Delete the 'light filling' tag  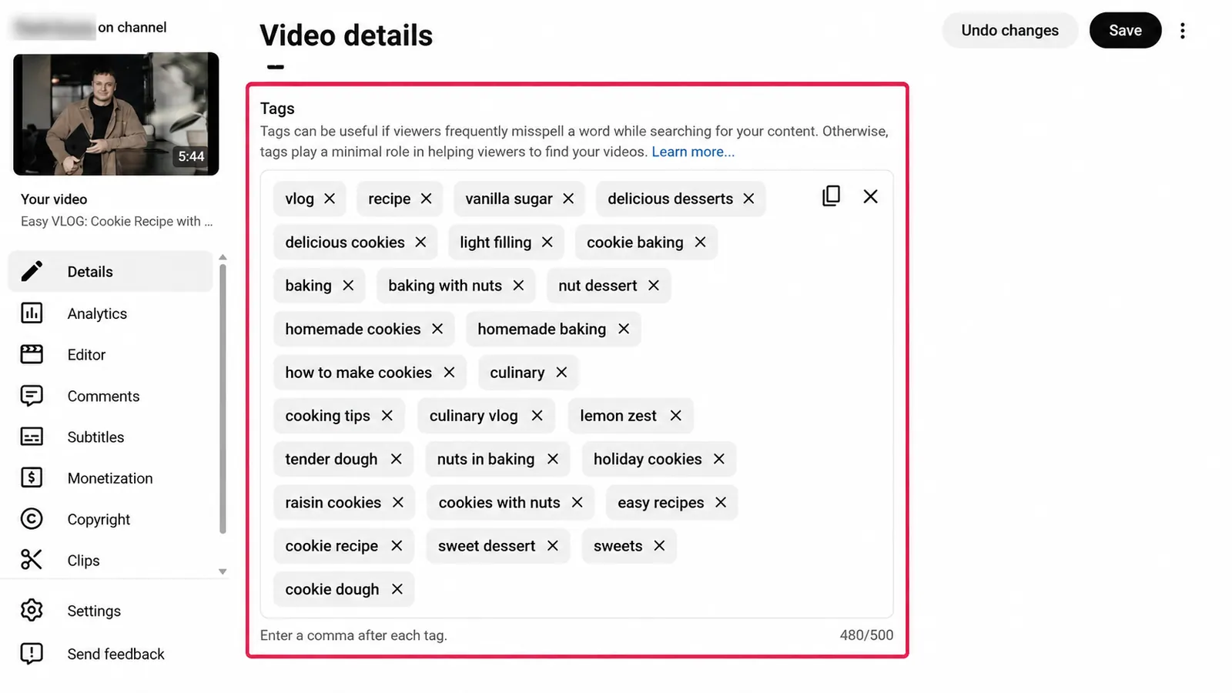(547, 242)
